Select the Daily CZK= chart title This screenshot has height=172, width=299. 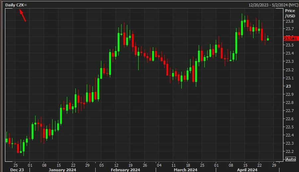pos(16,5)
